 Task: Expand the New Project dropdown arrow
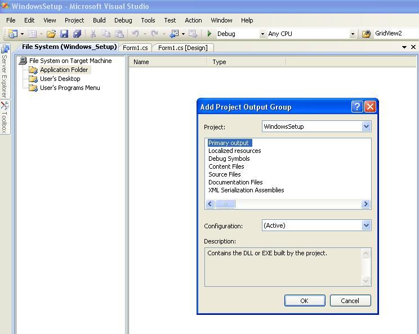point(22,34)
